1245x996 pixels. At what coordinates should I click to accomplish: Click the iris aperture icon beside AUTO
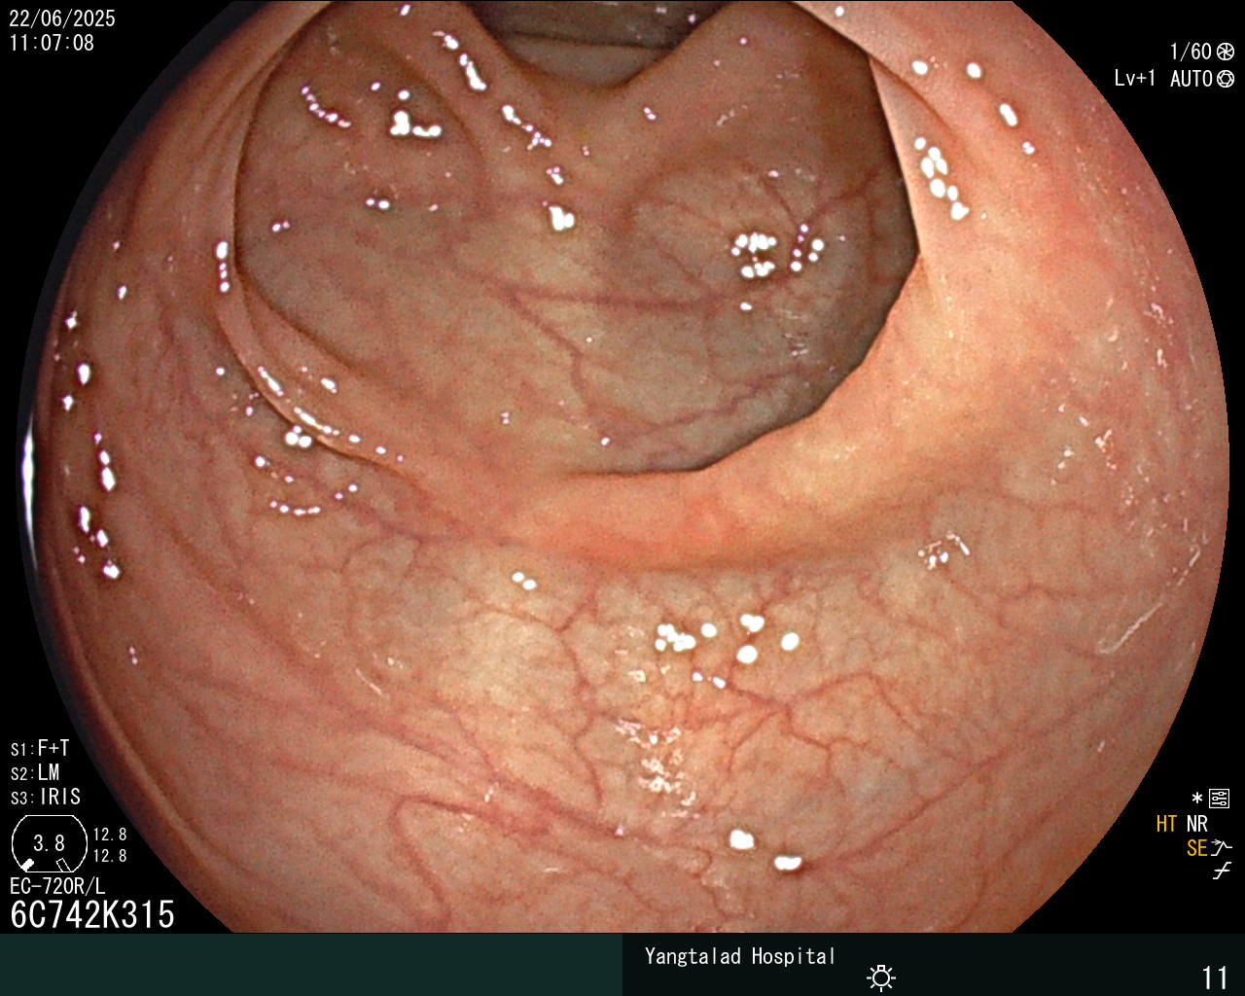(1226, 79)
